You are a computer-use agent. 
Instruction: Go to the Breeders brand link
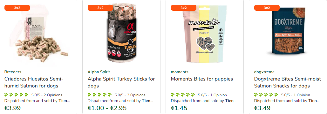tap(13, 72)
